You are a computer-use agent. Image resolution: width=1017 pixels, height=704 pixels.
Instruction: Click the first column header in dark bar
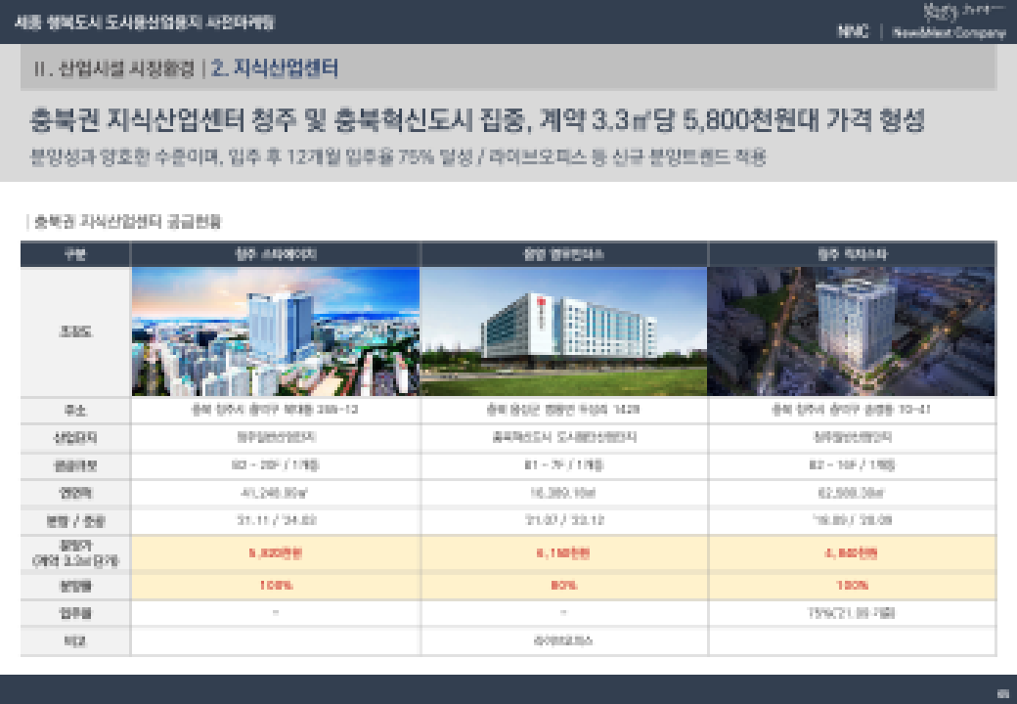[x=276, y=254]
